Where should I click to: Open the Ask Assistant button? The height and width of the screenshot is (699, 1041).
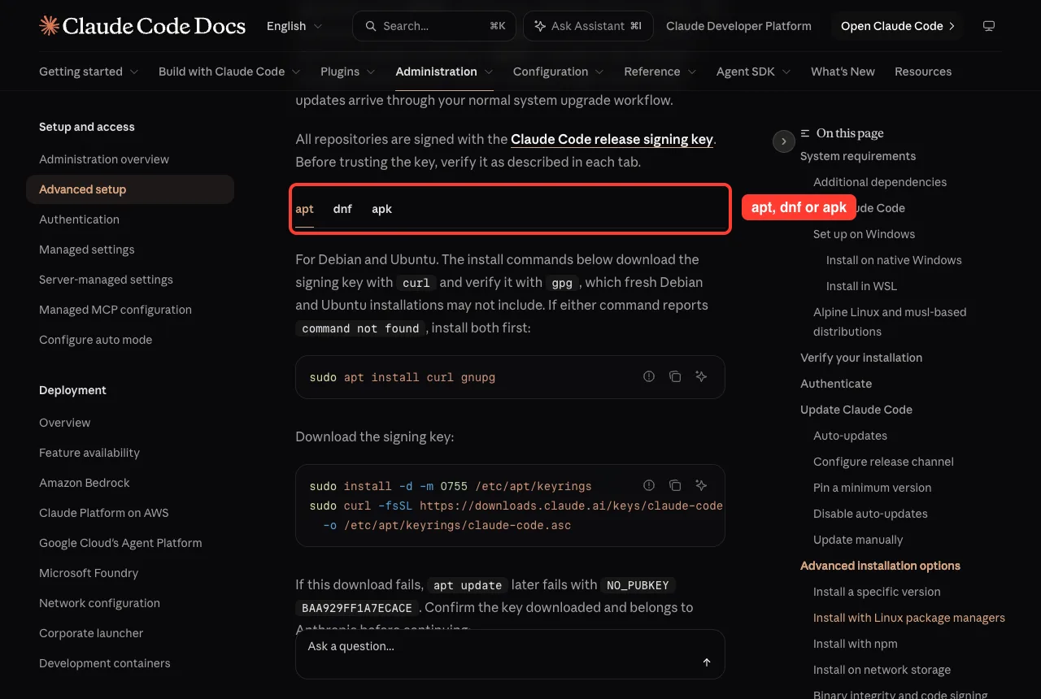(588, 26)
